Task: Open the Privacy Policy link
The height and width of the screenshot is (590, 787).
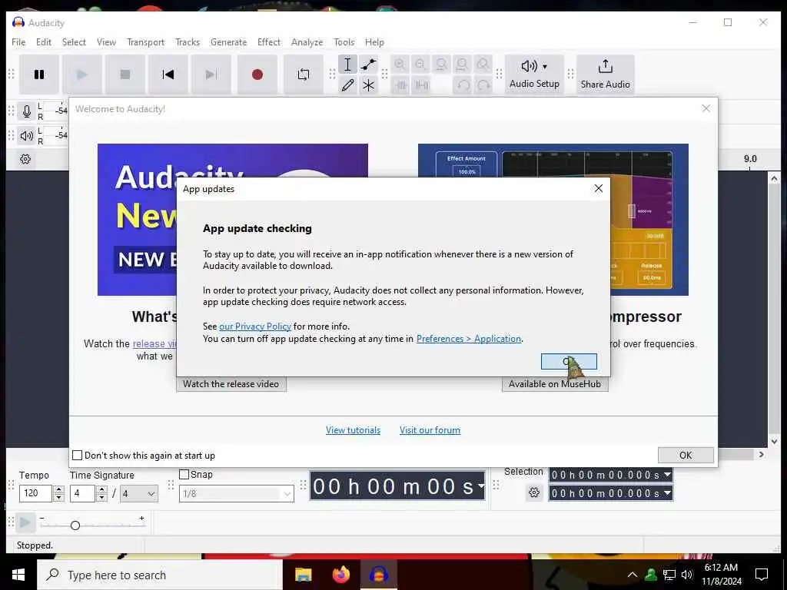Action: pos(255,326)
